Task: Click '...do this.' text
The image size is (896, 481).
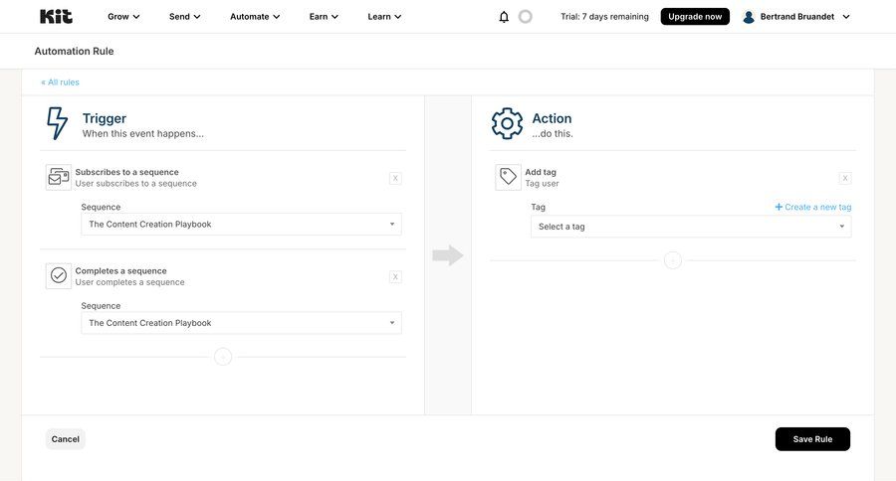Action: point(552,133)
